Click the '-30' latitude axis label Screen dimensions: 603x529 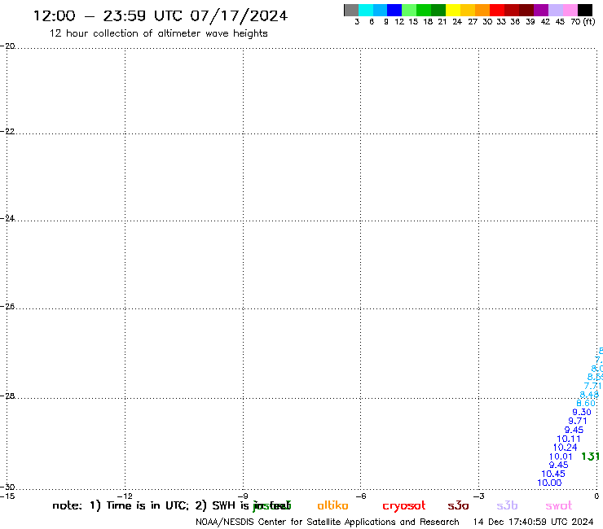click(7, 487)
